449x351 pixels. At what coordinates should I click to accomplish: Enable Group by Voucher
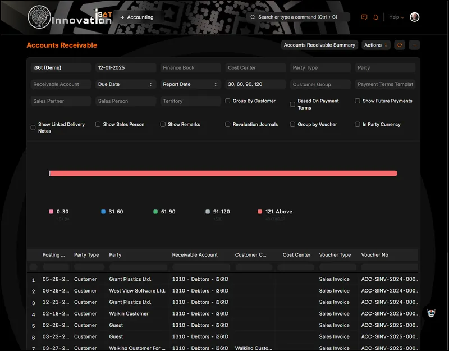coord(292,124)
